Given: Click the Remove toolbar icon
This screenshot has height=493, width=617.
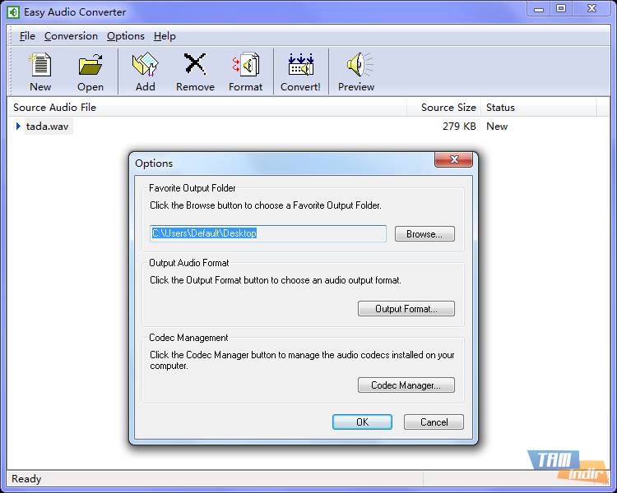Looking at the screenshot, I should tap(195, 66).
